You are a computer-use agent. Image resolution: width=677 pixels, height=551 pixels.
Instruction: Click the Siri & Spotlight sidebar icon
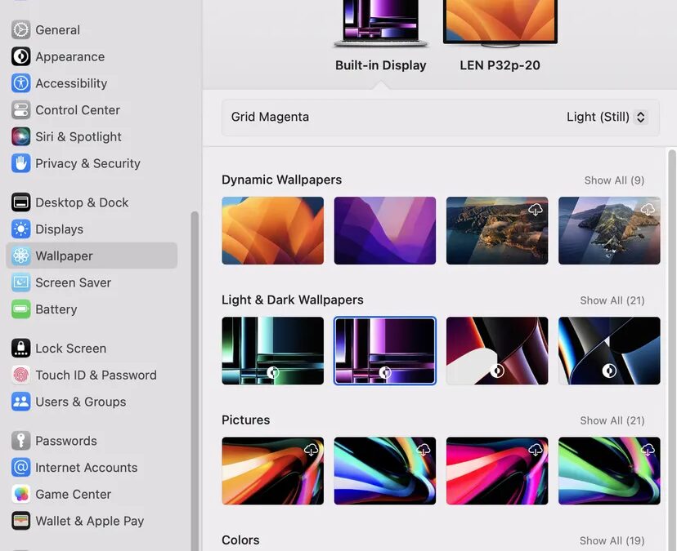21,136
